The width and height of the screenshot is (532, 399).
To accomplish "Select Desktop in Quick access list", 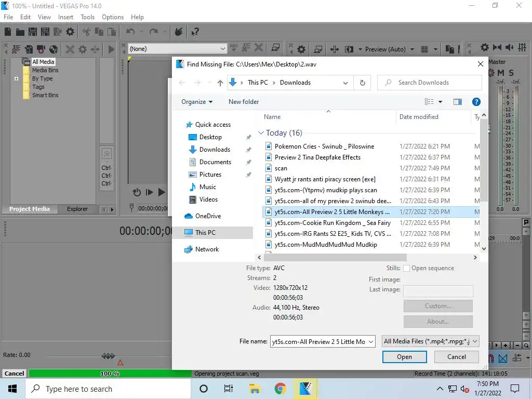I will [x=210, y=137].
